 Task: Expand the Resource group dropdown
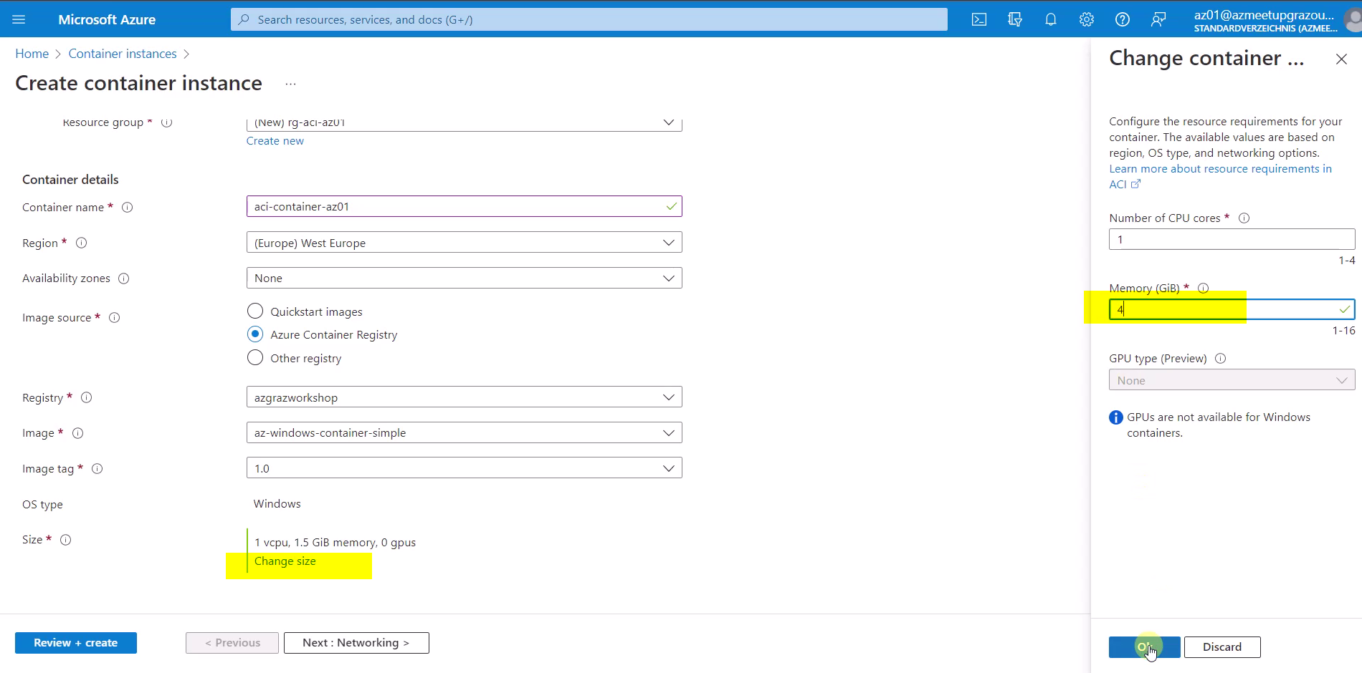tap(464, 123)
